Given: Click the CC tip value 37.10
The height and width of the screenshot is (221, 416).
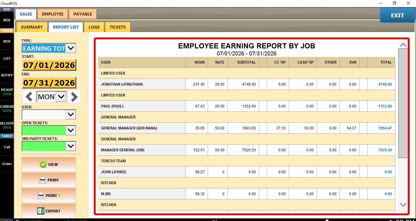Looking at the screenshot, I should pos(281,128).
